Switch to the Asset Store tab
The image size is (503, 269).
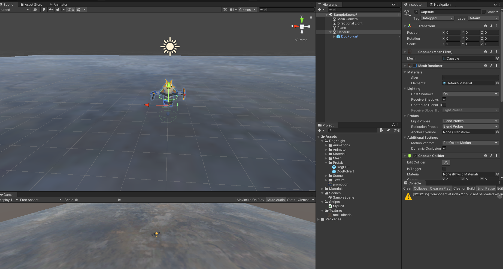tap(31, 4)
